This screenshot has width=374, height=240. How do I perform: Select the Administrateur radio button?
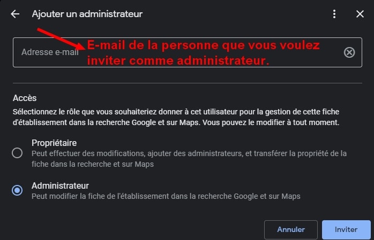(17, 190)
